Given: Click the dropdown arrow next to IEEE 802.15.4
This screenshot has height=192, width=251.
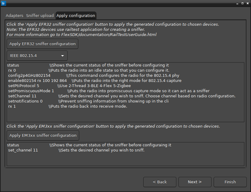Looking at the screenshot, I should point(62,55).
